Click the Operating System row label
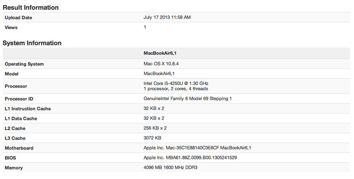Viewport: 354px width, 179px height. coord(24,64)
